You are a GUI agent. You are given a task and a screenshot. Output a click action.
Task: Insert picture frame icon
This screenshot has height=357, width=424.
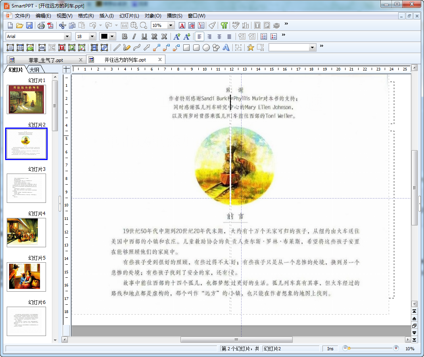pos(30,48)
